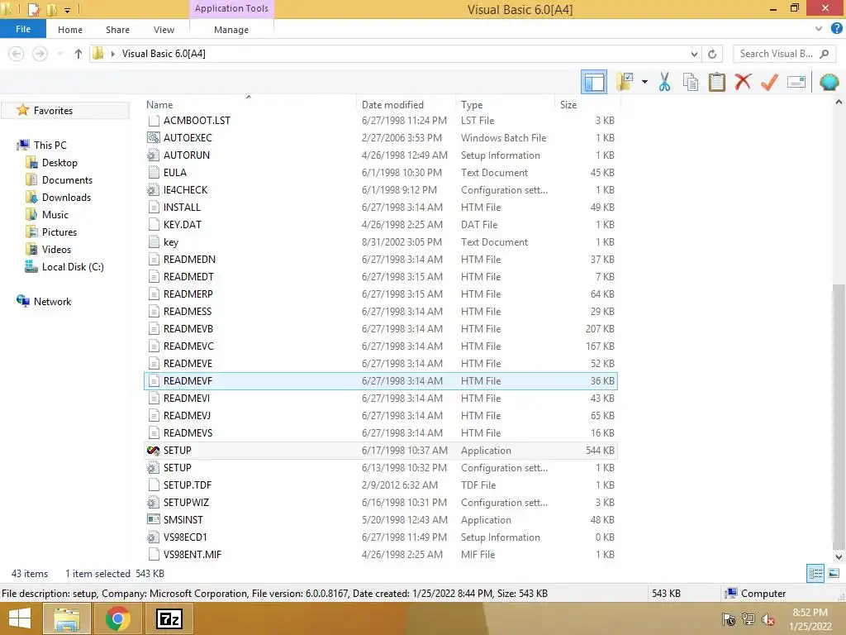846x635 pixels.
Task: Select This PC in the navigation pane
Action: pos(50,146)
